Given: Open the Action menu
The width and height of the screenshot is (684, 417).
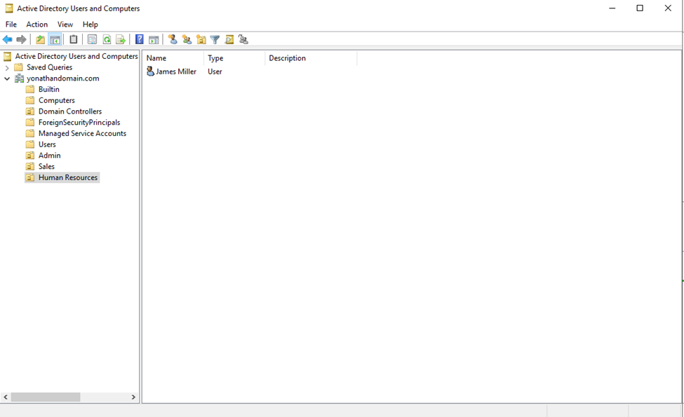Looking at the screenshot, I should click(x=37, y=25).
